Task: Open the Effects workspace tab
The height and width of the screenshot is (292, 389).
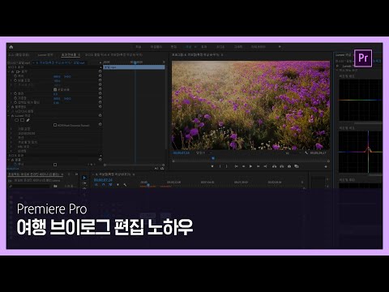Action: coord(204,47)
